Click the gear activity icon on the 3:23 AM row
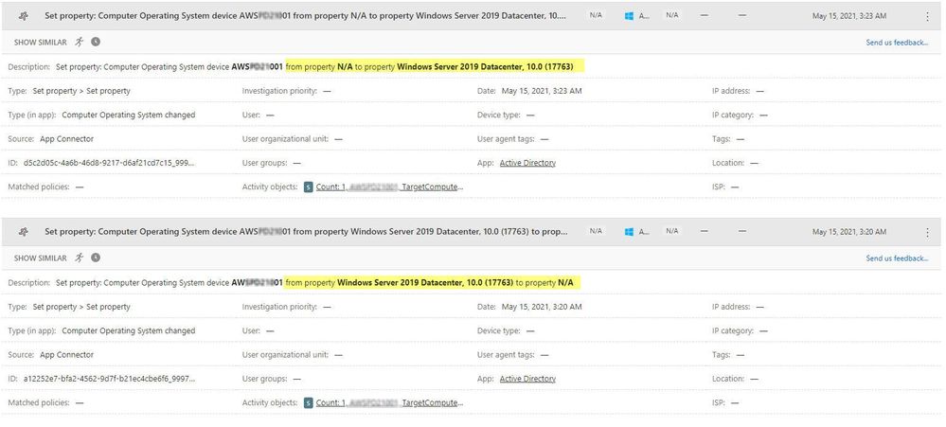 (24, 16)
